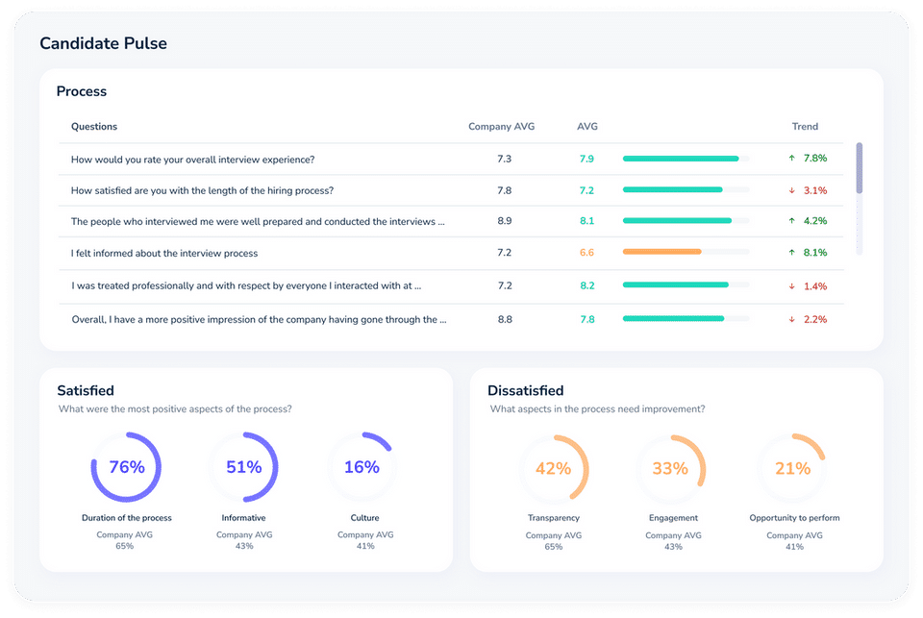
Task: Click the Questions column header
Action: tap(94, 127)
